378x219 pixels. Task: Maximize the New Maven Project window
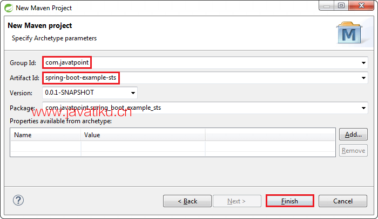341,5
